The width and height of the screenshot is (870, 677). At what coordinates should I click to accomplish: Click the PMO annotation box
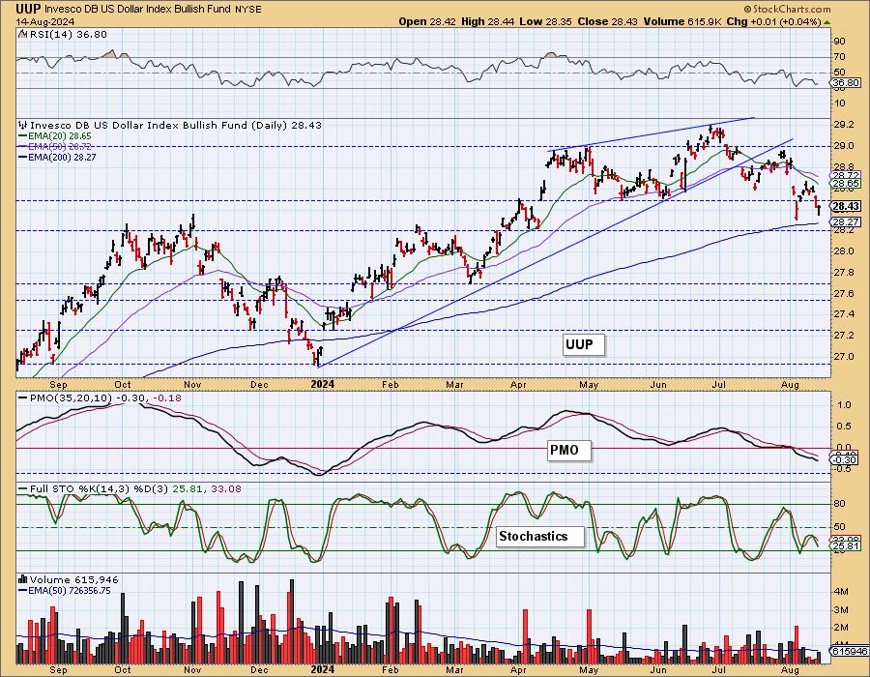(x=568, y=450)
